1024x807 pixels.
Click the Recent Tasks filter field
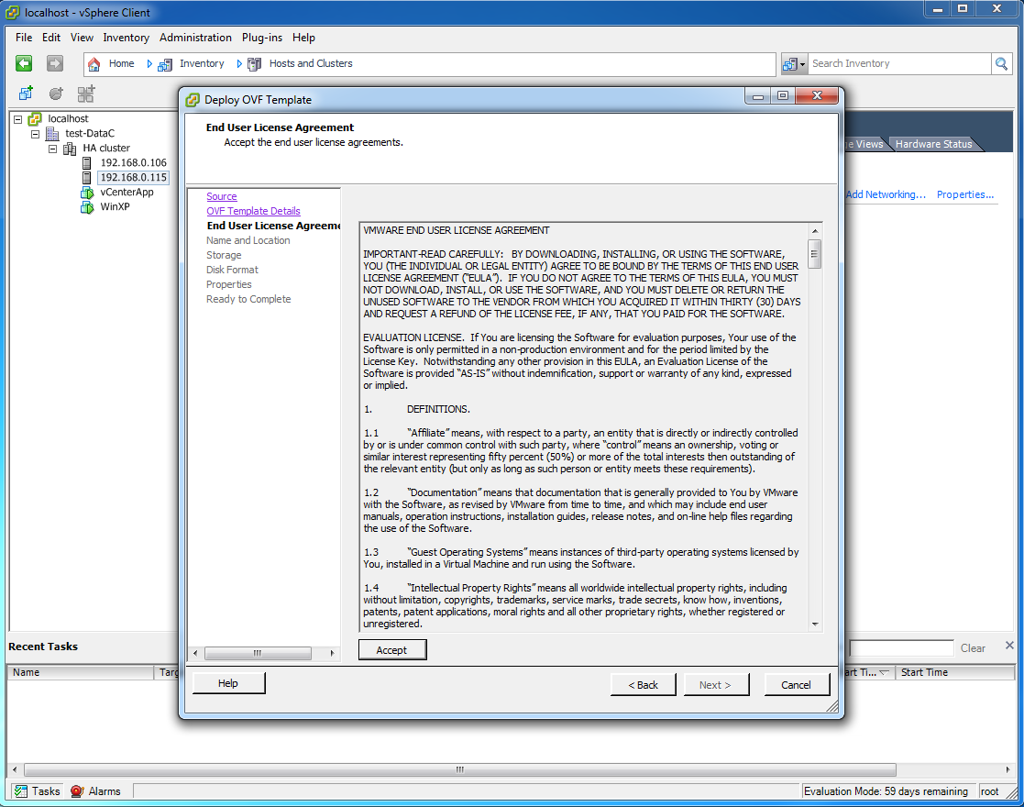(x=901, y=648)
